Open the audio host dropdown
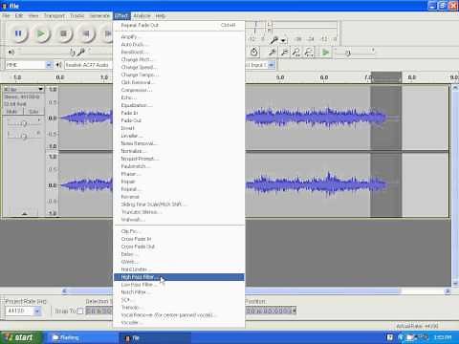The height and width of the screenshot is (344, 459). (x=49, y=65)
